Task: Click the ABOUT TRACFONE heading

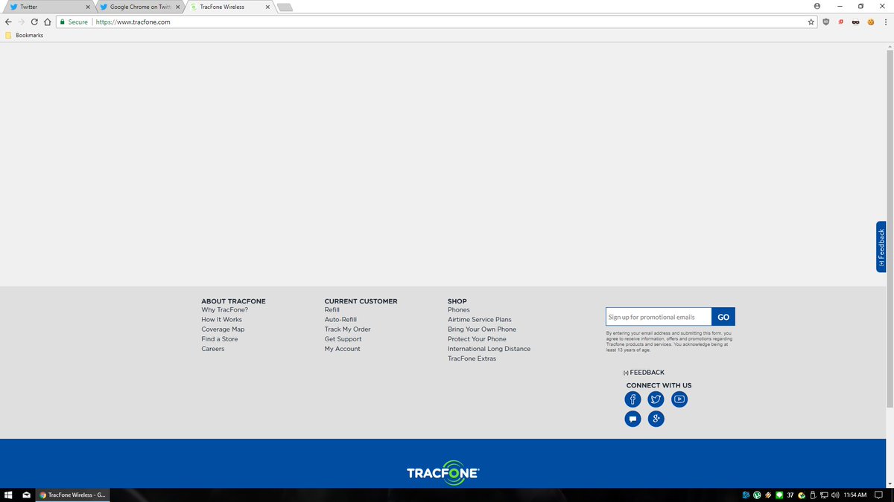Action: [x=233, y=301]
